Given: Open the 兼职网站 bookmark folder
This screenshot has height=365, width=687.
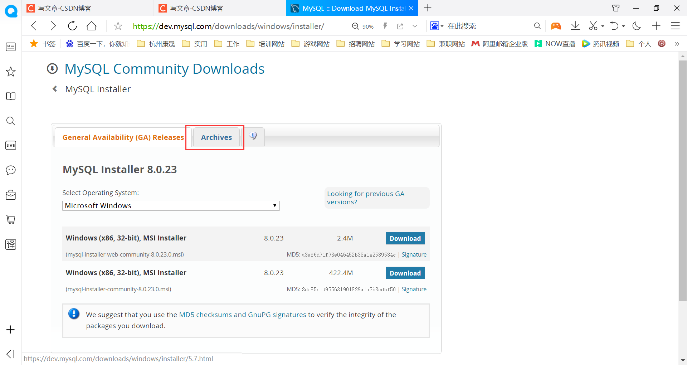Looking at the screenshot, I should pos(446,44).
